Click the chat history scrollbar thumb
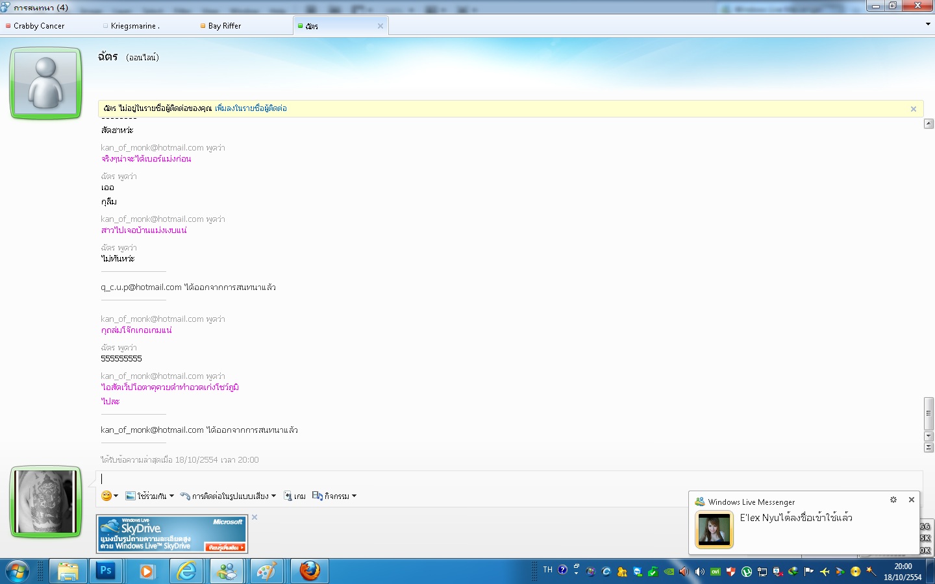The image size is (935, 584). [x=929, y=413]
